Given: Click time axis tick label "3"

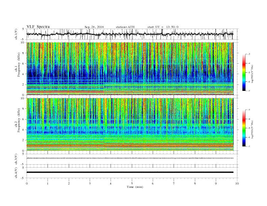Looking at the screenshot, I should 90,183.
